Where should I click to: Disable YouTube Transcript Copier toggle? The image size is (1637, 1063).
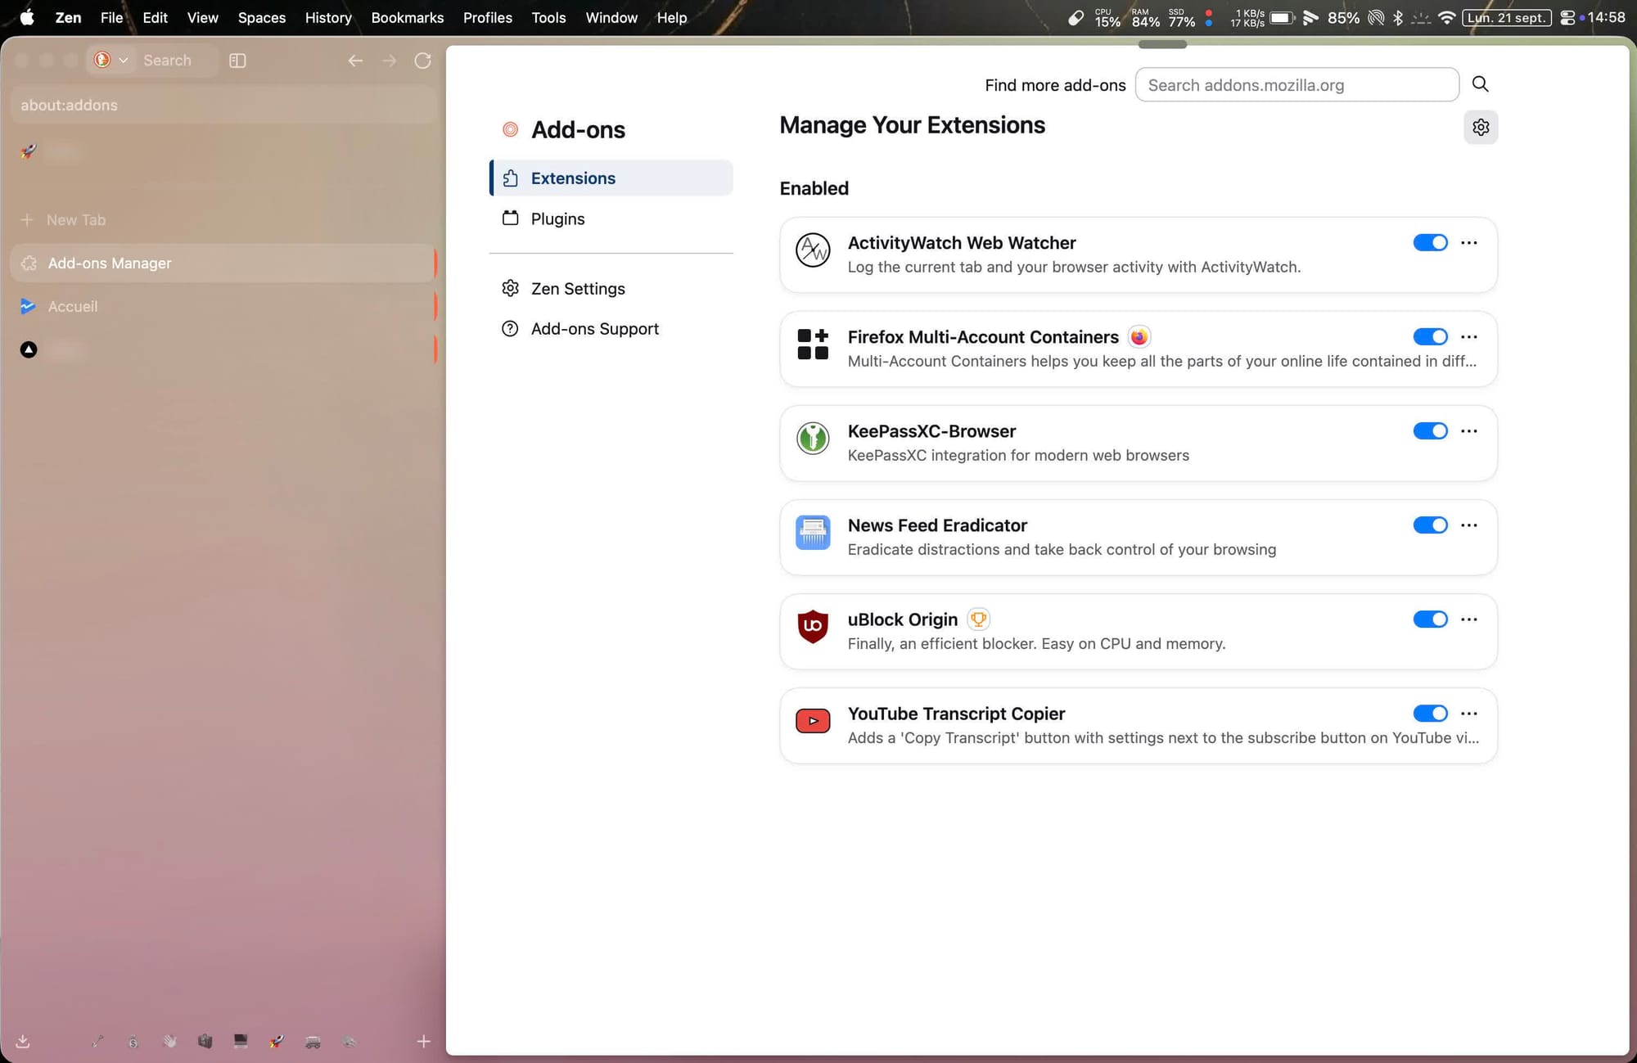pos(1430,713)
